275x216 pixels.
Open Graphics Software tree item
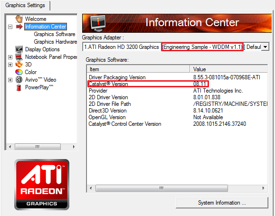pyautogui.click(x=55, y=34)
